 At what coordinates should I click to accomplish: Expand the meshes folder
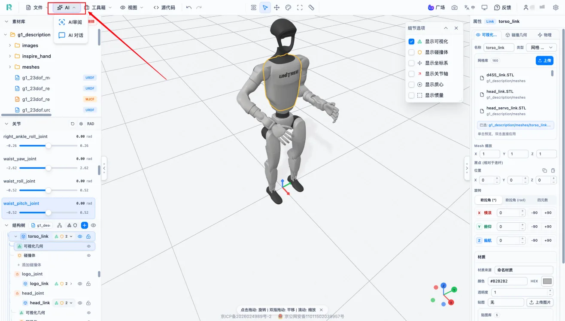pyautogui.click(x=10, y=67)
